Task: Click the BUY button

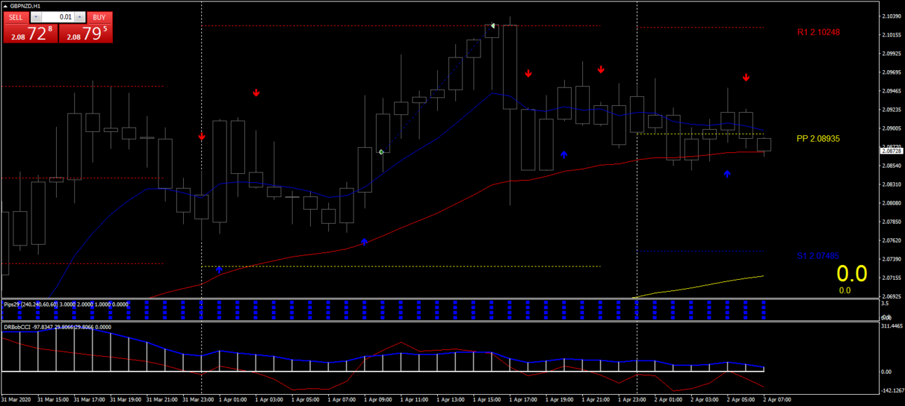Action: (100, 17)
